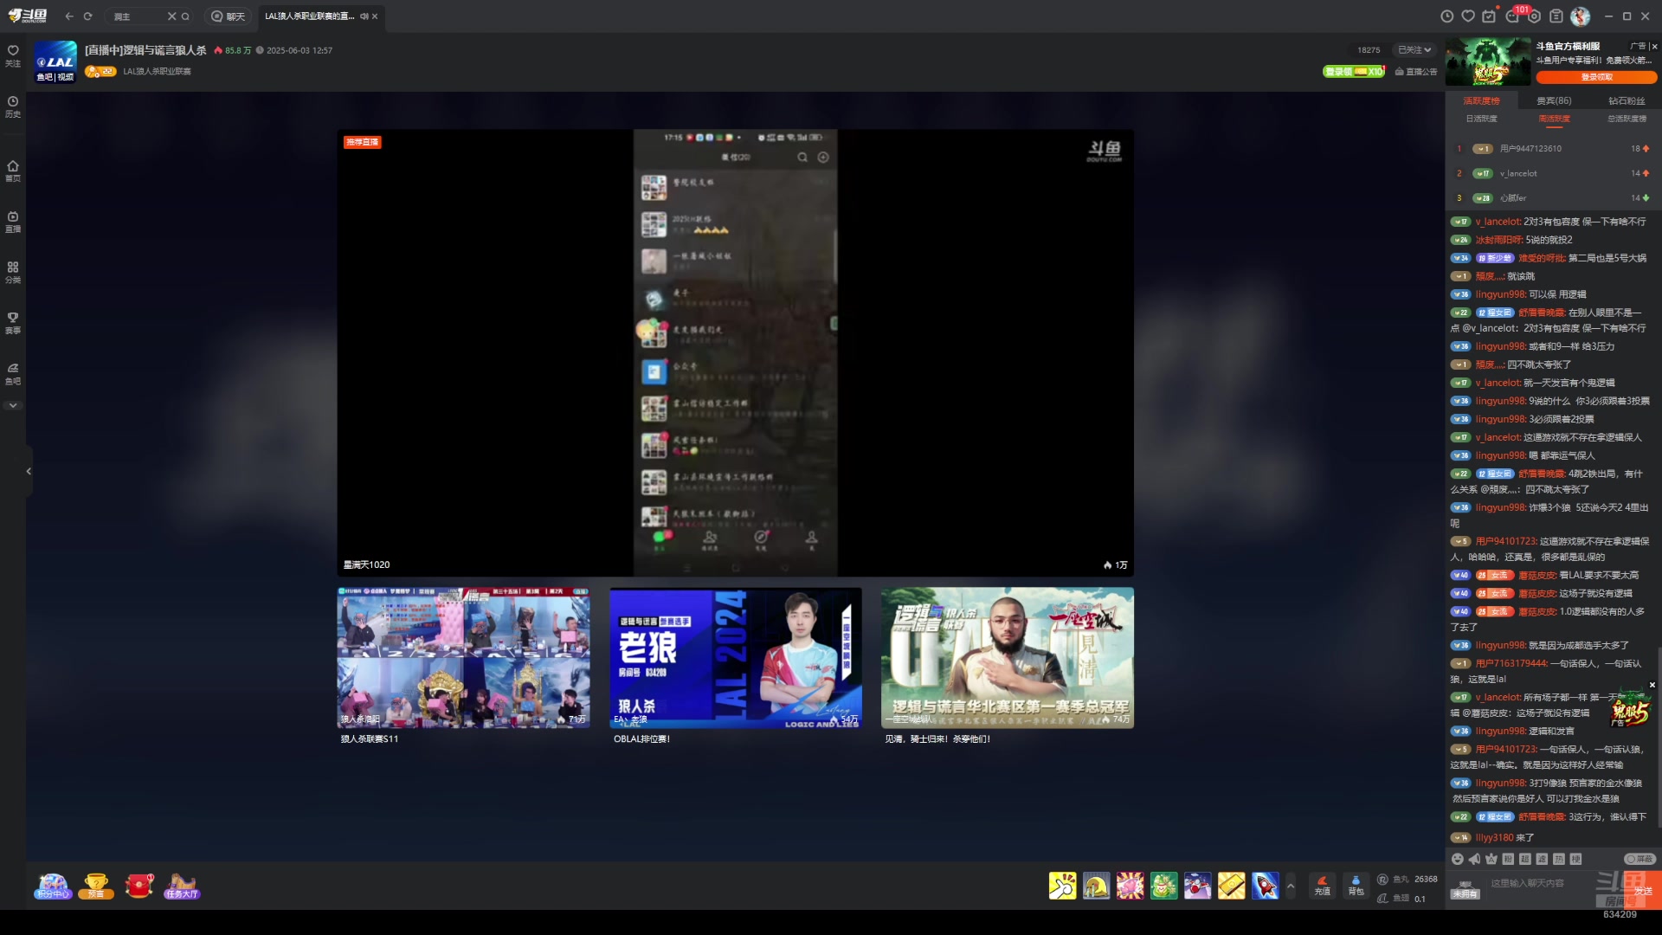Send the blue rocket gift
This screenshot has height=935, width=1662.
point(1265,886)
